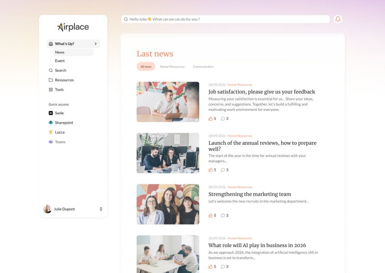Viewport: 385px width, 273px height.
Task: Like the AI in business article
Action: point(211,267)
